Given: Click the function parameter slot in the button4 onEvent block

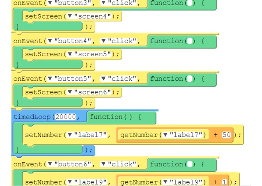Looking at the screenshot, I should point(190,41).
